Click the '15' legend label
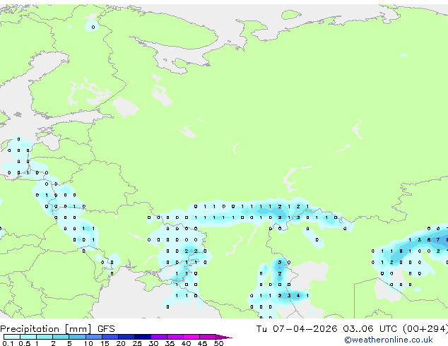The width and height of the screenshot is (448, 346). 105,343
